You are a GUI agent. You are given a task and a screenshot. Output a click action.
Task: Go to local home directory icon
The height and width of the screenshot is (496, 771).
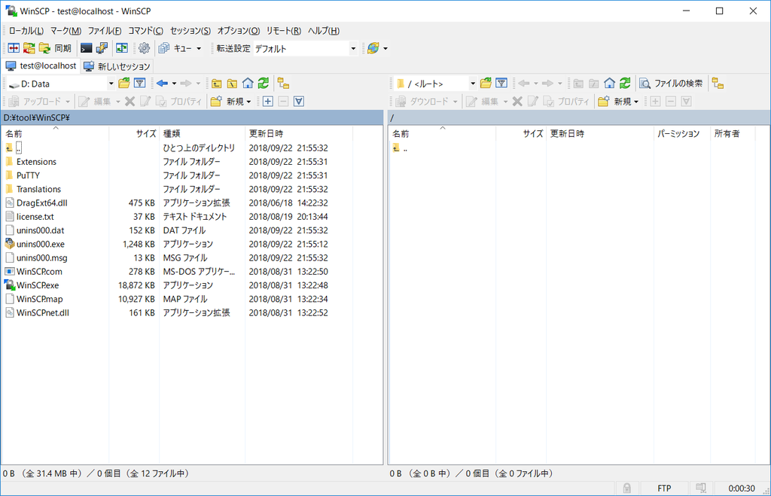(x=248, y=83)
